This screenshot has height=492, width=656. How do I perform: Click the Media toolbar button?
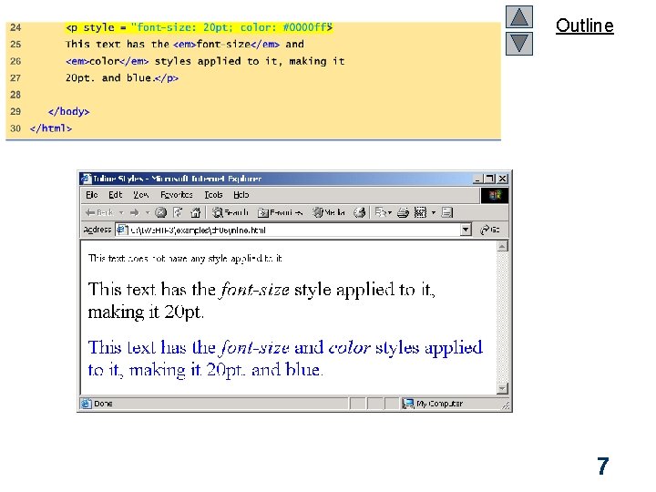click(329, 212)
